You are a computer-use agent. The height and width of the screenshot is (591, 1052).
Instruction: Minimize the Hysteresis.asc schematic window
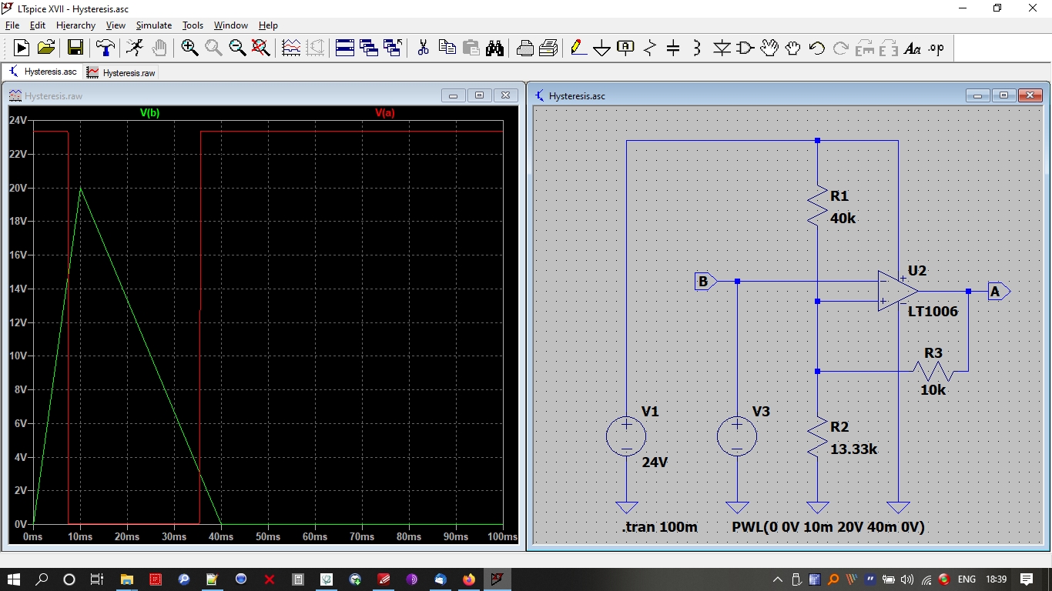[x=978, y=96]
